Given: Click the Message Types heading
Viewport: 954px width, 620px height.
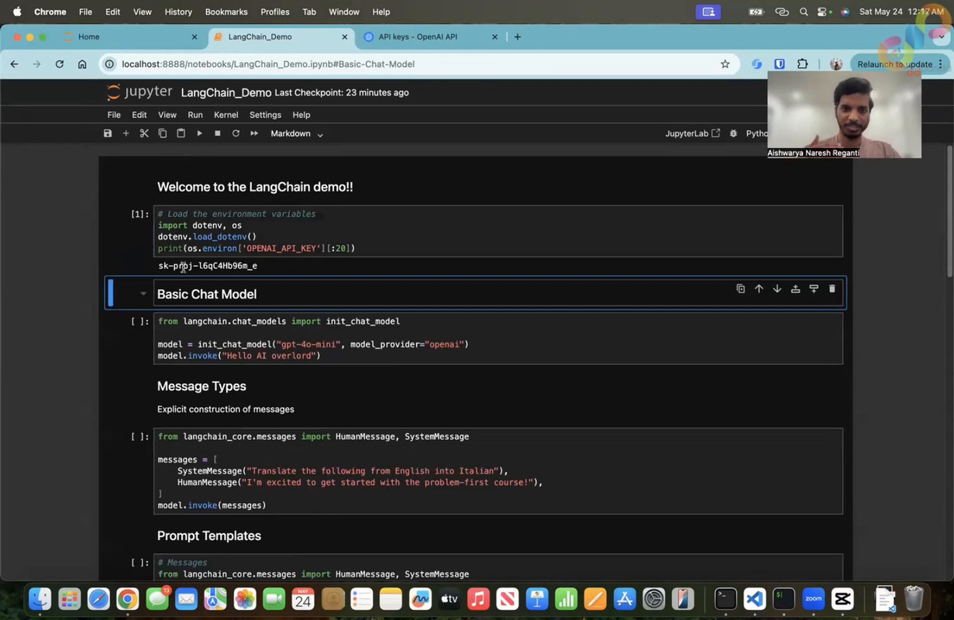Looking at the screenshot, I should 201,386.
